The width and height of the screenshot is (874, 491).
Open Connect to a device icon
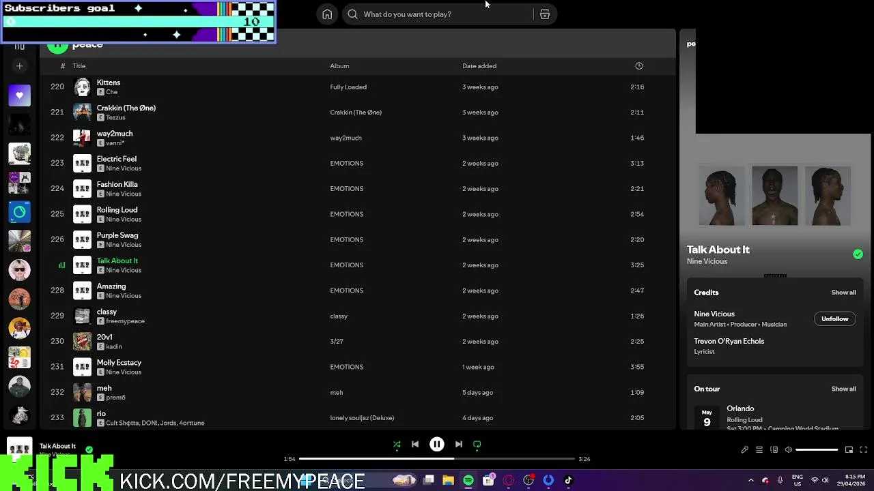point(774,449)
